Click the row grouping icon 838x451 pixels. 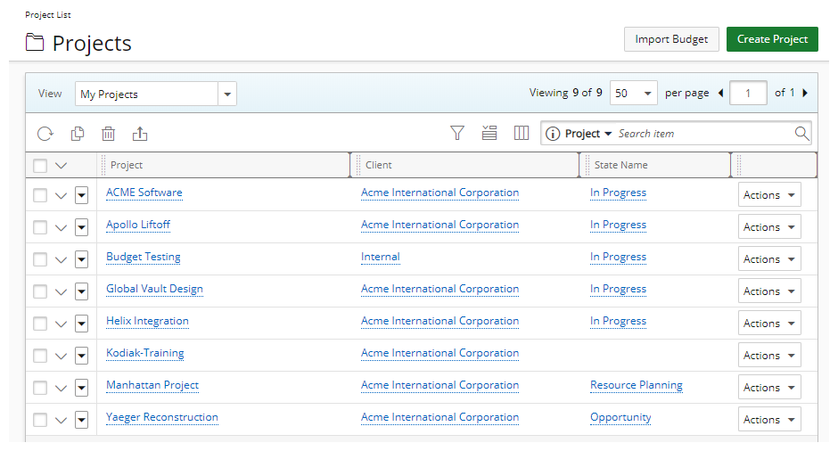pyautogui.click(x=489, y=133)
